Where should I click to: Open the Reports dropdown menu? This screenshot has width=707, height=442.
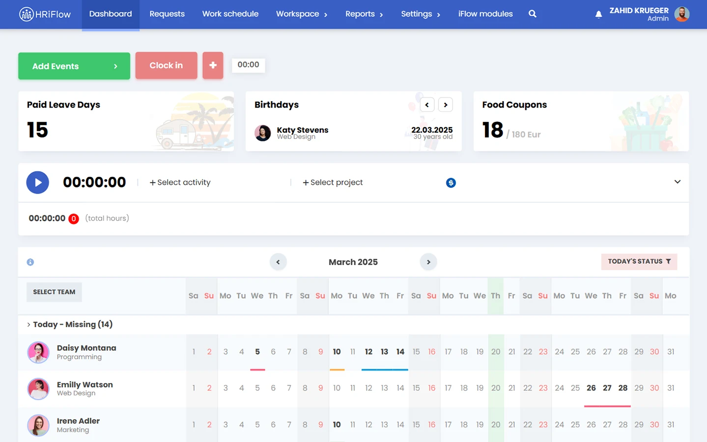coord(364,14)
